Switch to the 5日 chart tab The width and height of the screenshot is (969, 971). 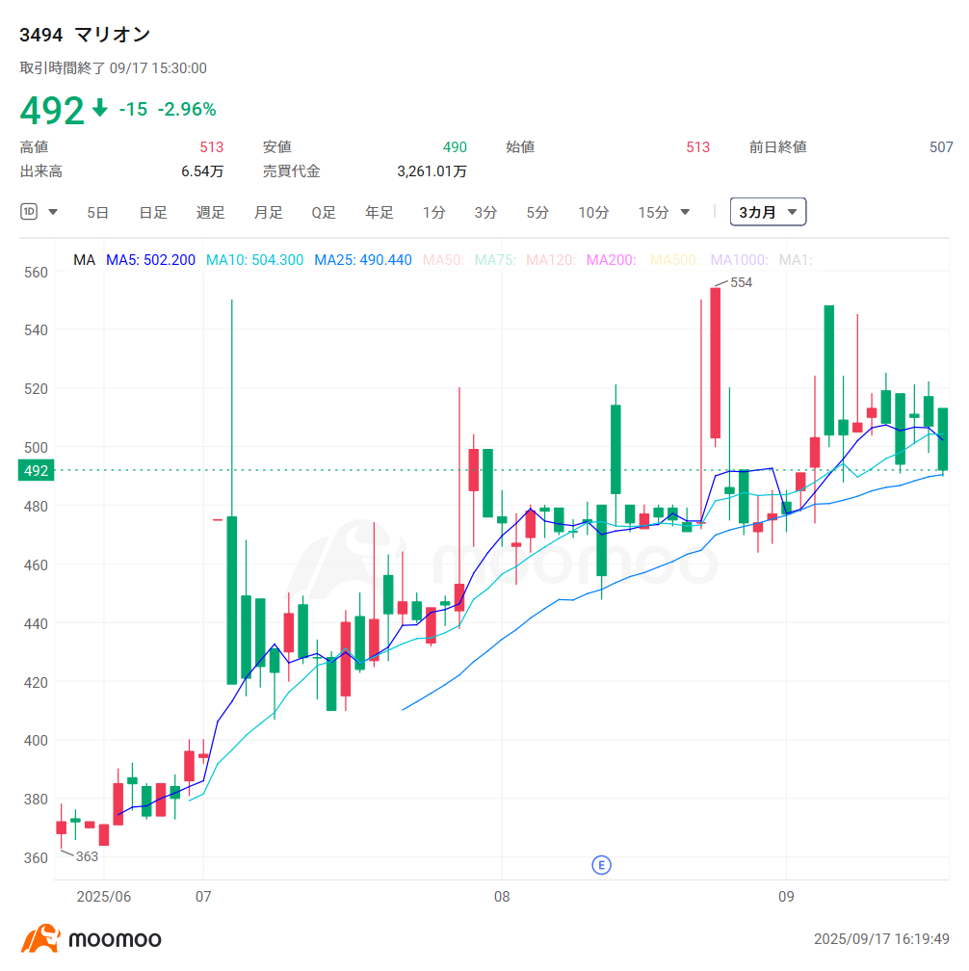97,212
